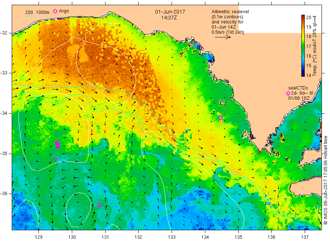Click the 20 degree colorbar label
Screen dimensions: 330x242
pyautogui.click(x=309, y=17)
